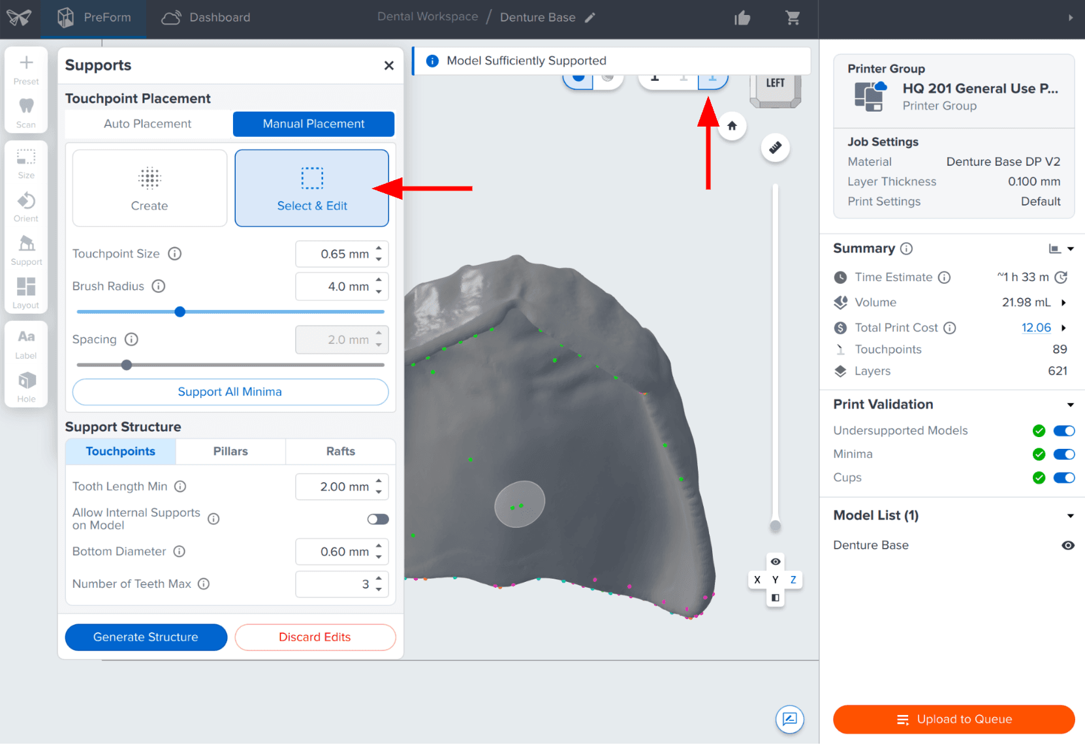Click the measurement ruler tool icon

(x=775, y=147)
